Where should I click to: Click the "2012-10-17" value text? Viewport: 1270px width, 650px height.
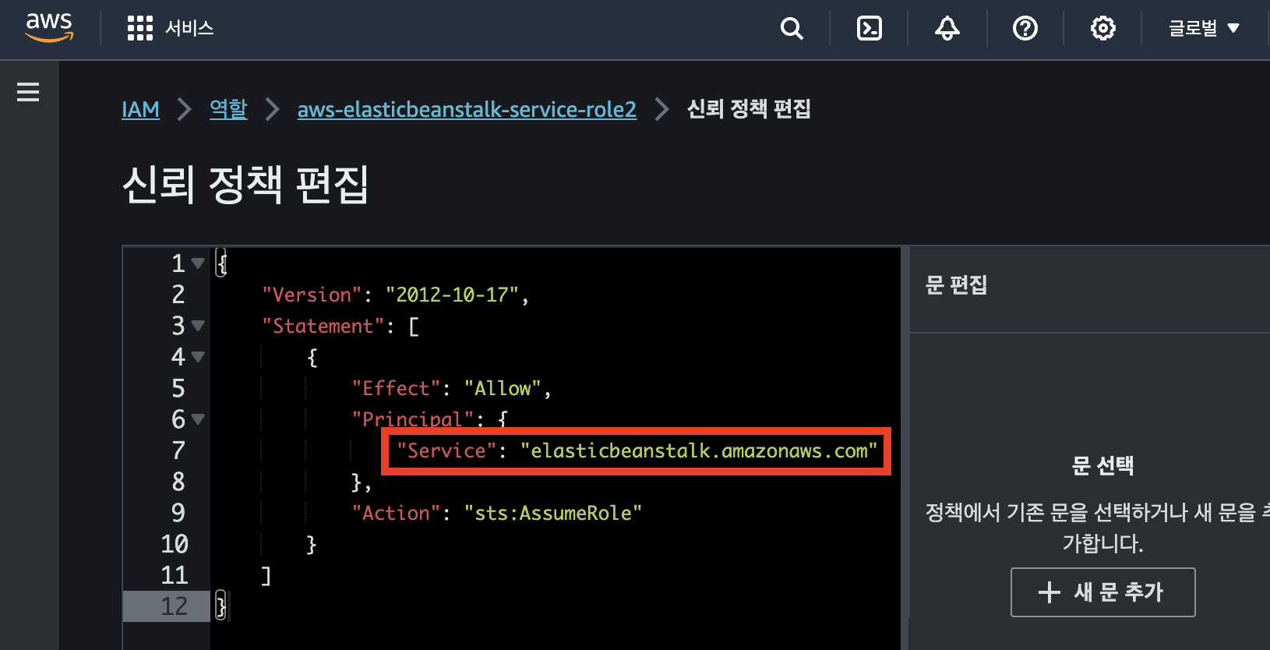(x=452, y=295)
